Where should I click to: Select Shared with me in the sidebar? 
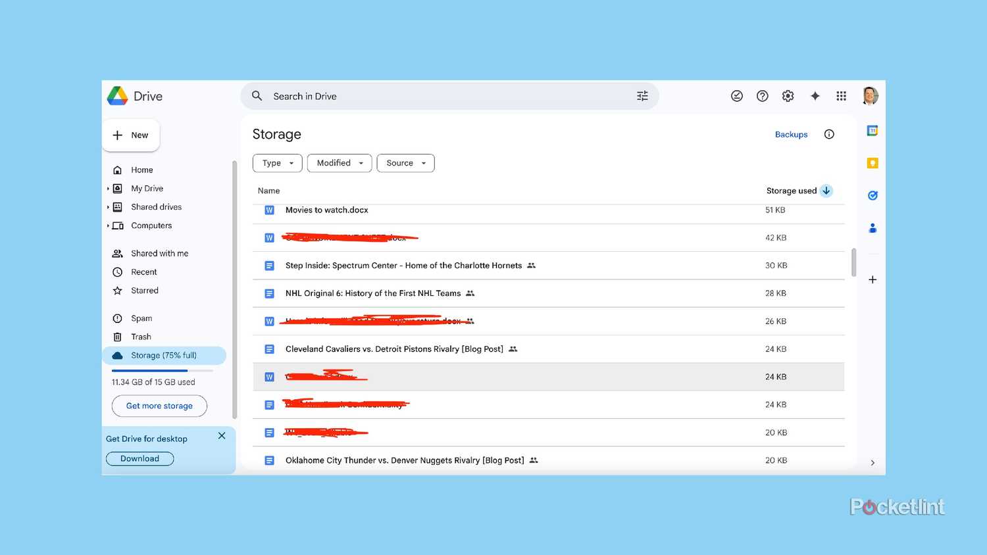[x=160, y=253]
